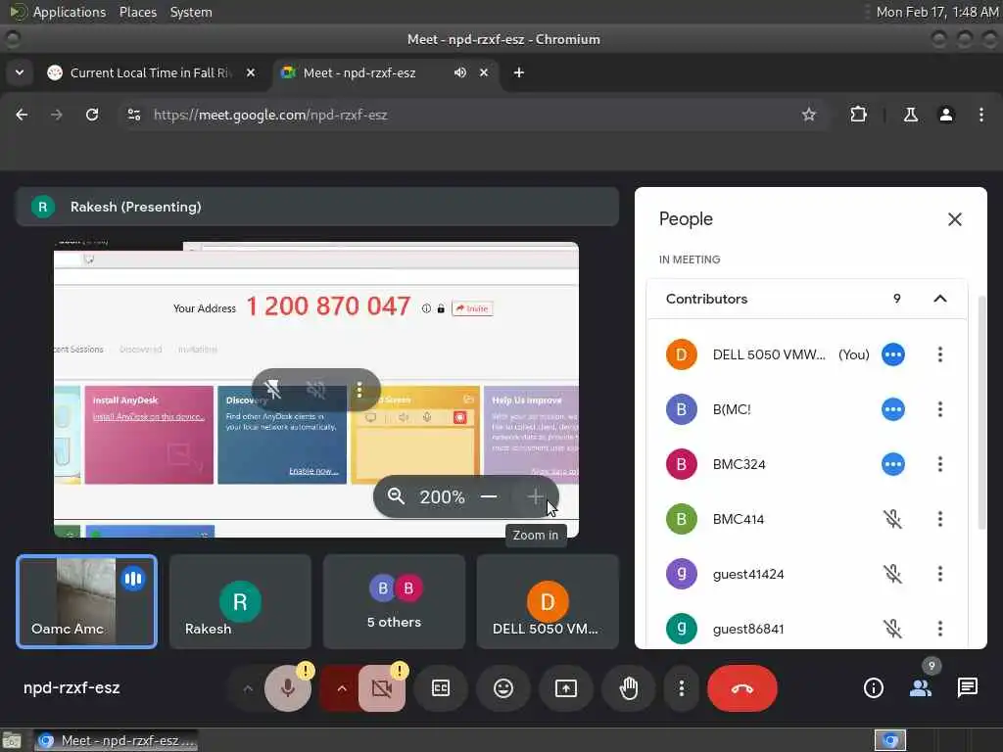Zoom out the presentation with minus button
Screen dimensions: 1003x752
tap(489, 496)
